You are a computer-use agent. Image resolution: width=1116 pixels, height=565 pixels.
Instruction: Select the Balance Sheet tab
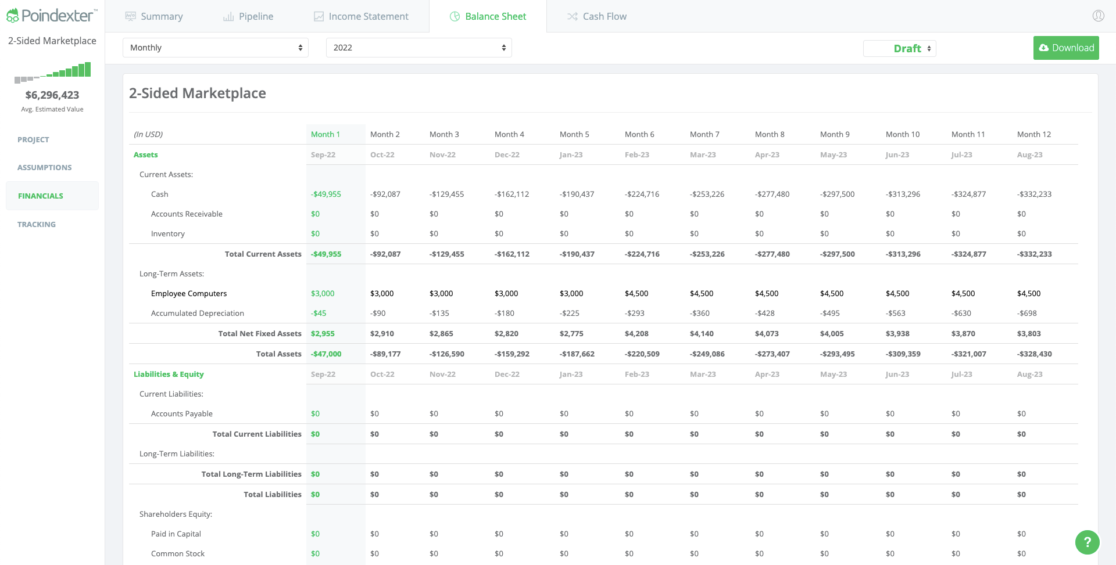(x=488, y=16)
